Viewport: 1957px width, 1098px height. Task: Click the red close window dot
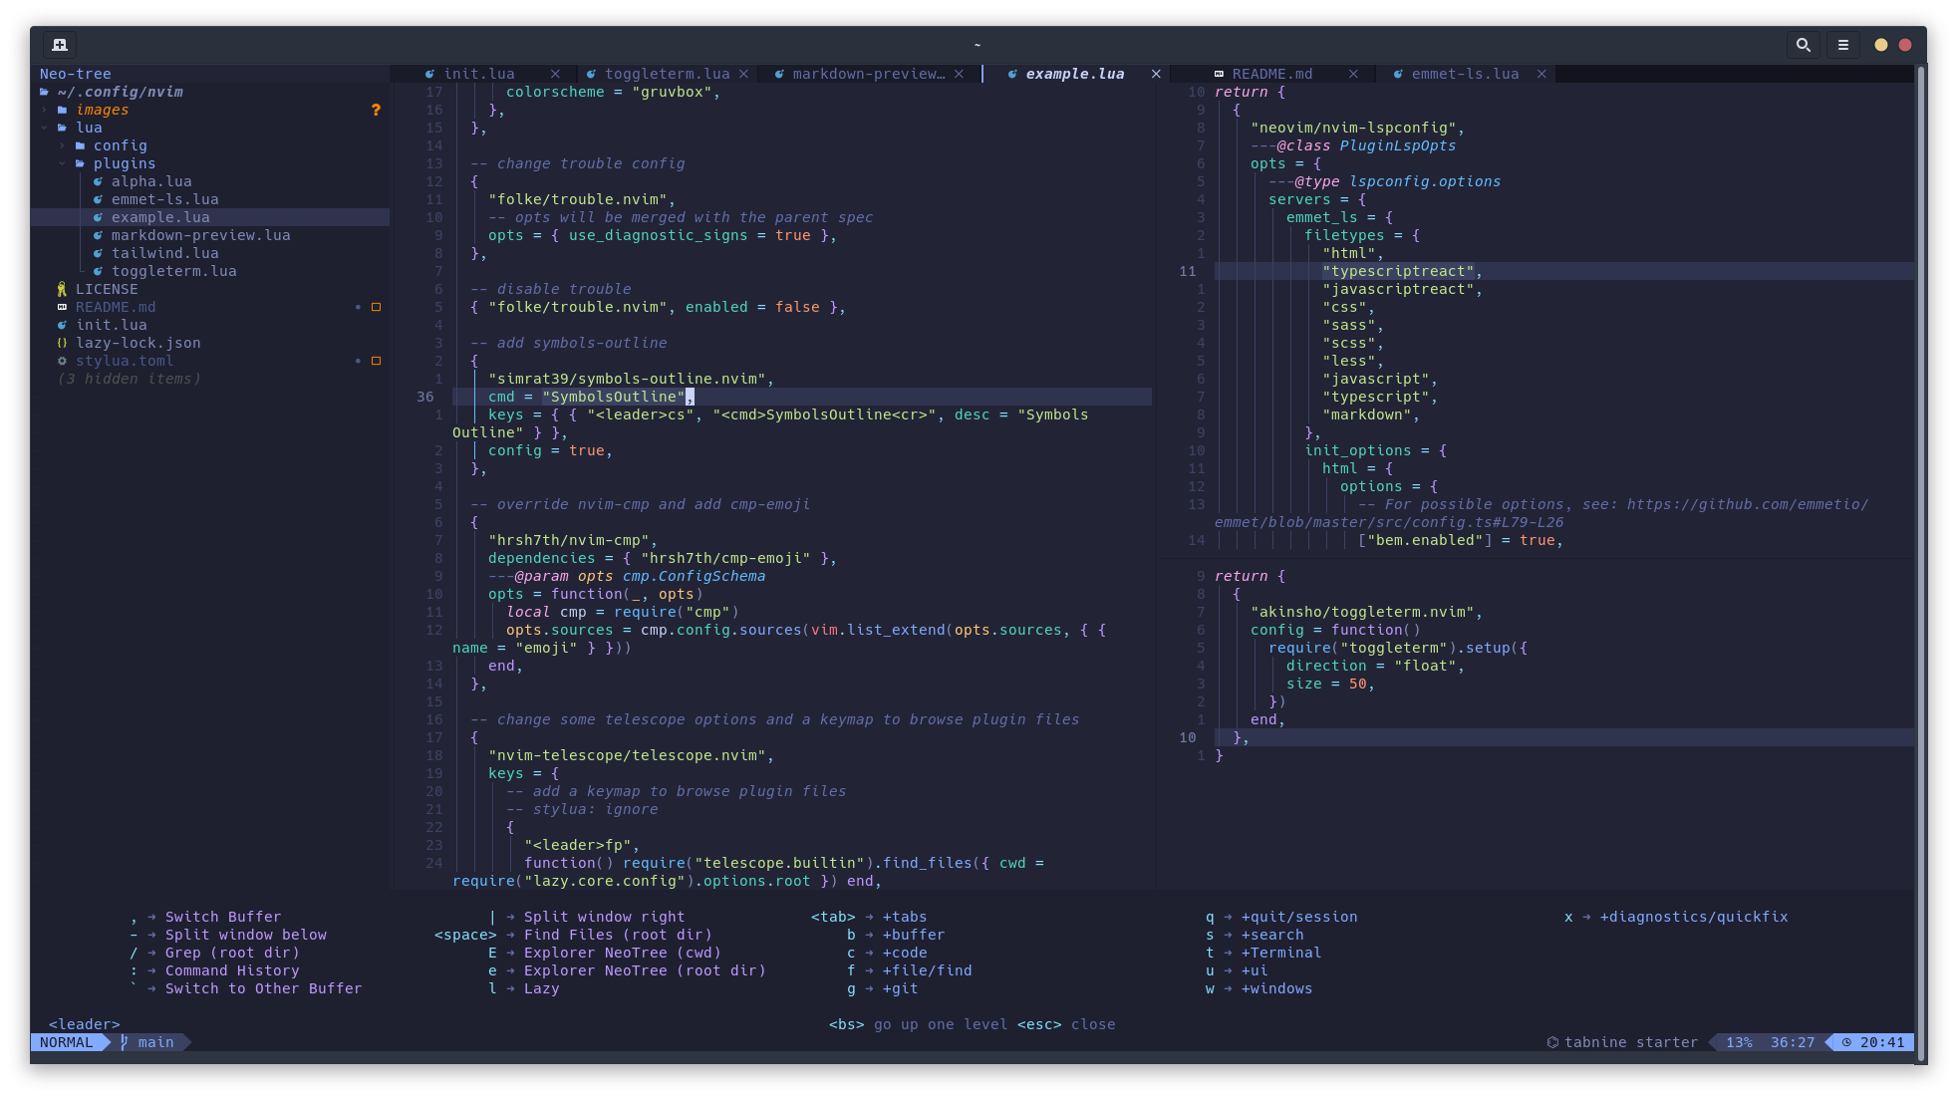coord(1904,45)
